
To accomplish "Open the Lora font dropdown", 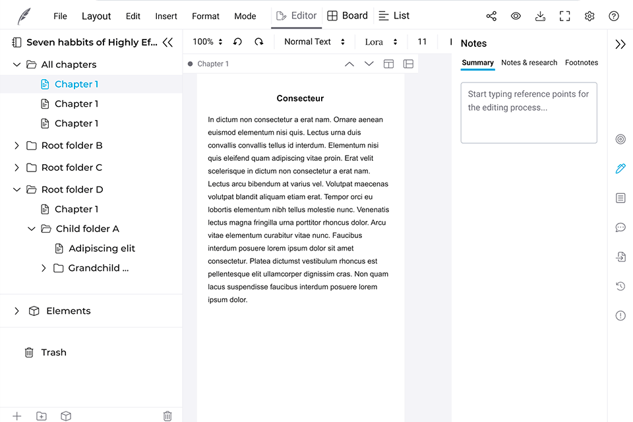I will click(381, 42).
